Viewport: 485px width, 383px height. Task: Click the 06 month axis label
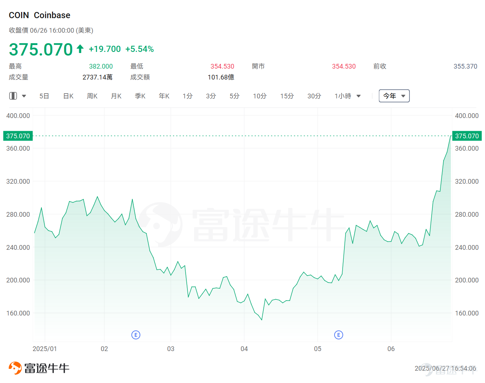tap(391, 349)
